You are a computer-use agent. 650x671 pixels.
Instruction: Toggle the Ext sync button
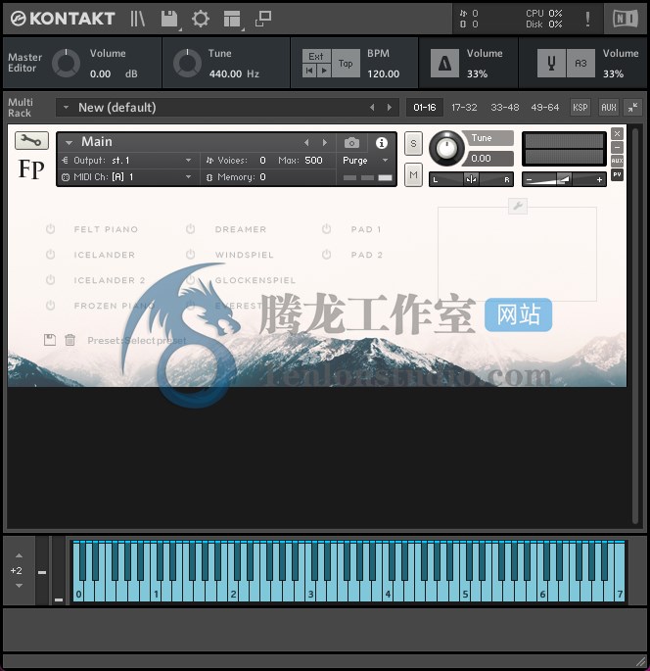[316, 56]
